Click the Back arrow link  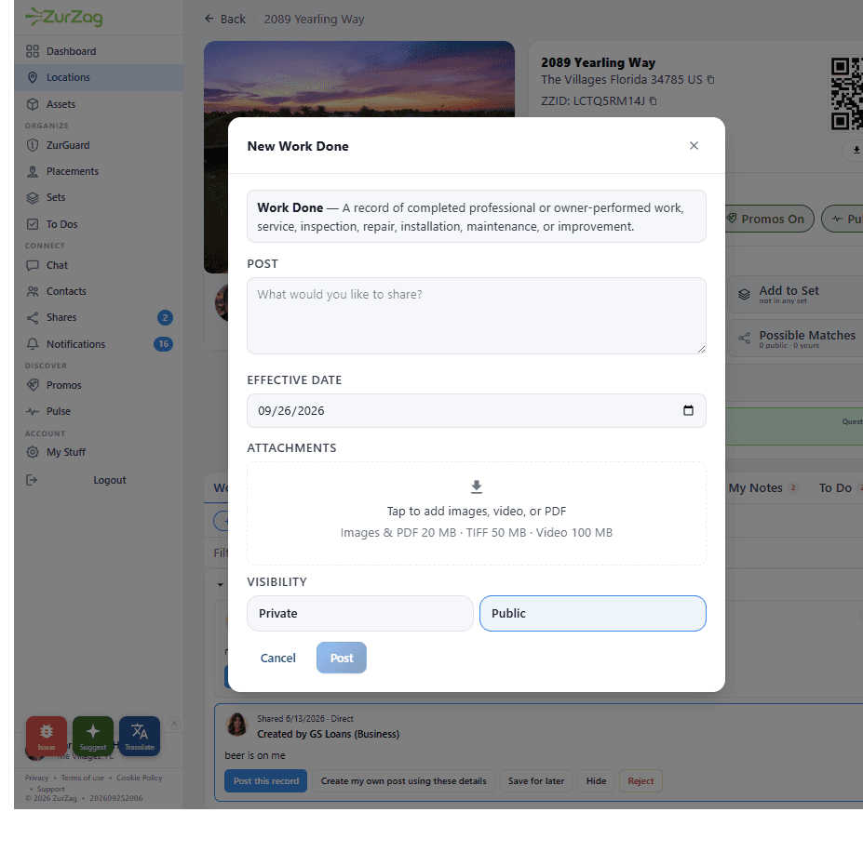point(225,20)
